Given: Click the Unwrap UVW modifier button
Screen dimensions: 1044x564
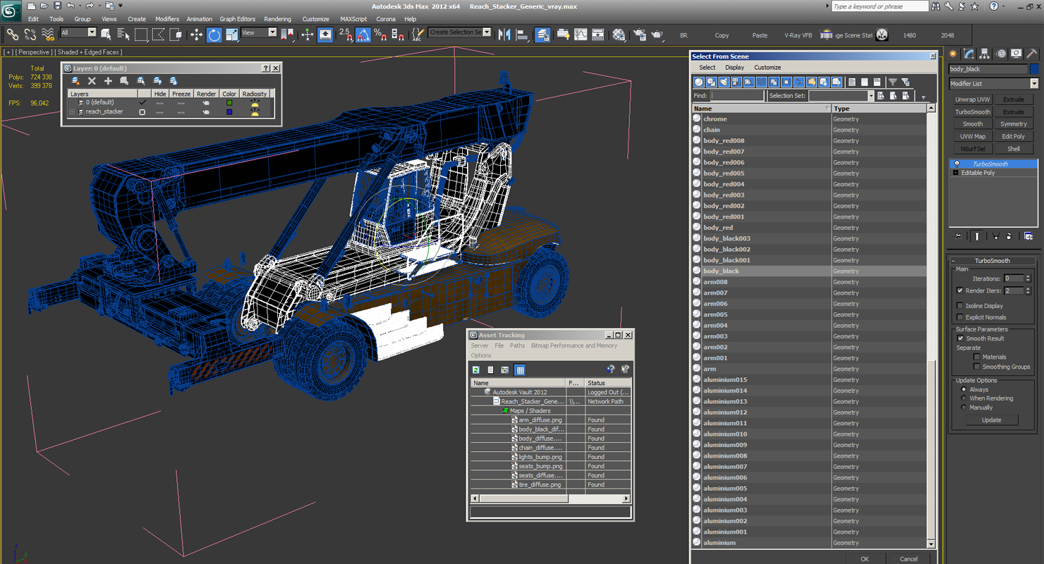Looking at the screenshot, I should click(973, 99).
